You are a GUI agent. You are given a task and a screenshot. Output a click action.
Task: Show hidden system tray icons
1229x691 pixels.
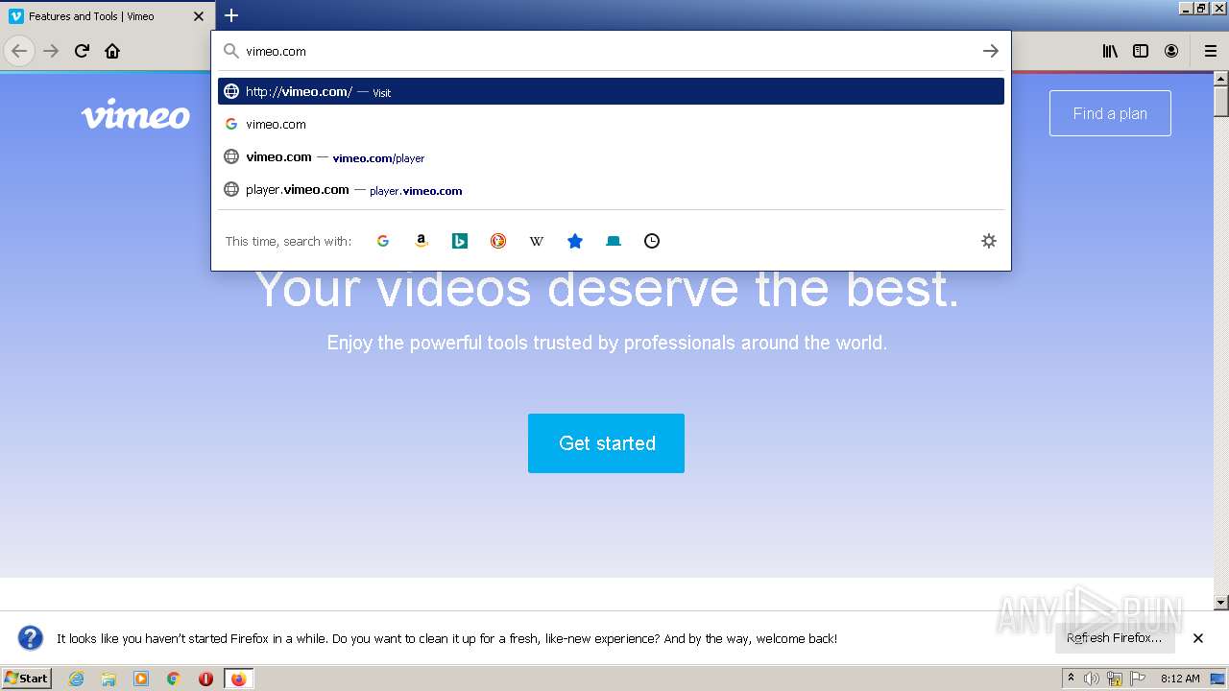coord(1071,679)
